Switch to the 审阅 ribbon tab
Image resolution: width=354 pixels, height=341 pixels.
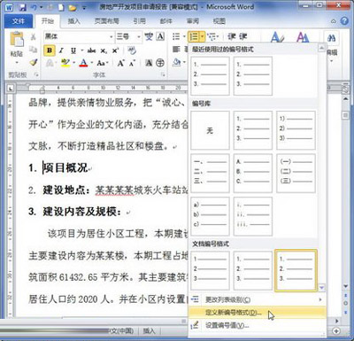tap(192, 21)
